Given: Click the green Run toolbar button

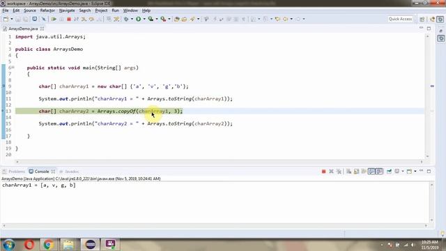Looking at the screenshot, I should coord(139,19).
